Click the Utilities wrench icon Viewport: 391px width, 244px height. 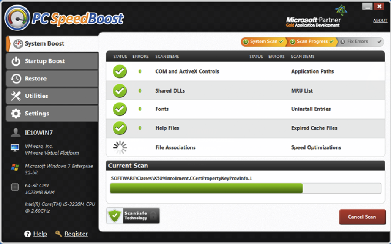click(16, 96)
